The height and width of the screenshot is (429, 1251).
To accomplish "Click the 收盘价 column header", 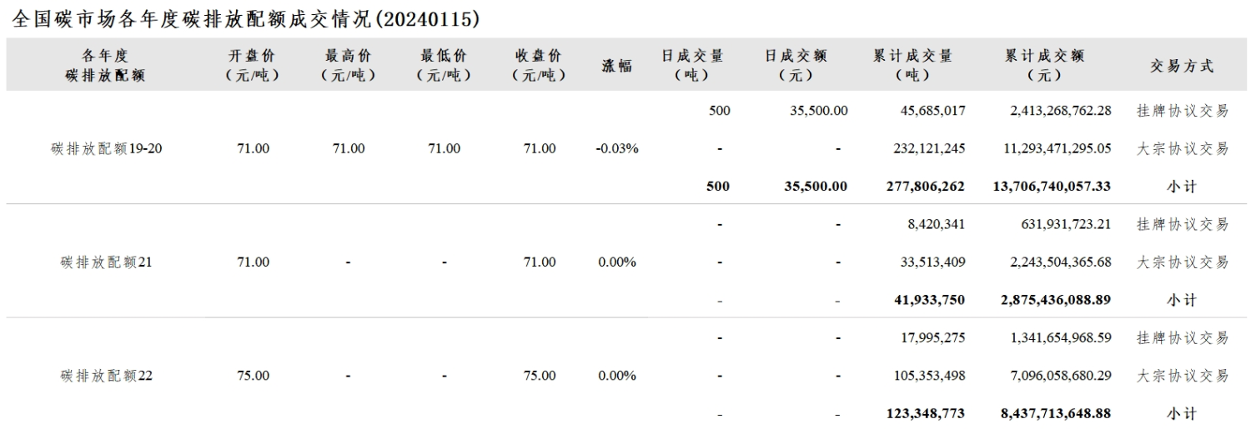I will [539, 66].
